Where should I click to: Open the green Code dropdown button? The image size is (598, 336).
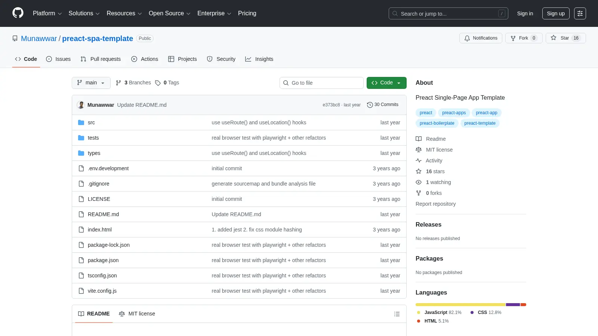click(x=386, y=83)
